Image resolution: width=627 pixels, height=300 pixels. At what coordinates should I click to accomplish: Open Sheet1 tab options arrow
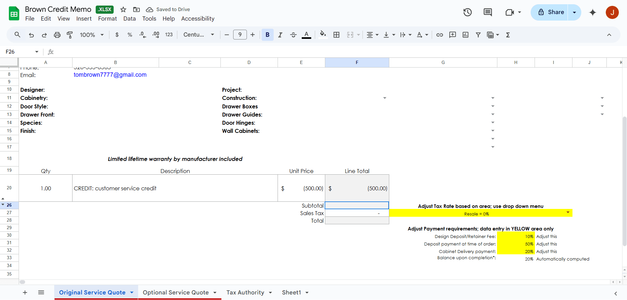pyautogui.click(x=307, y=292)
